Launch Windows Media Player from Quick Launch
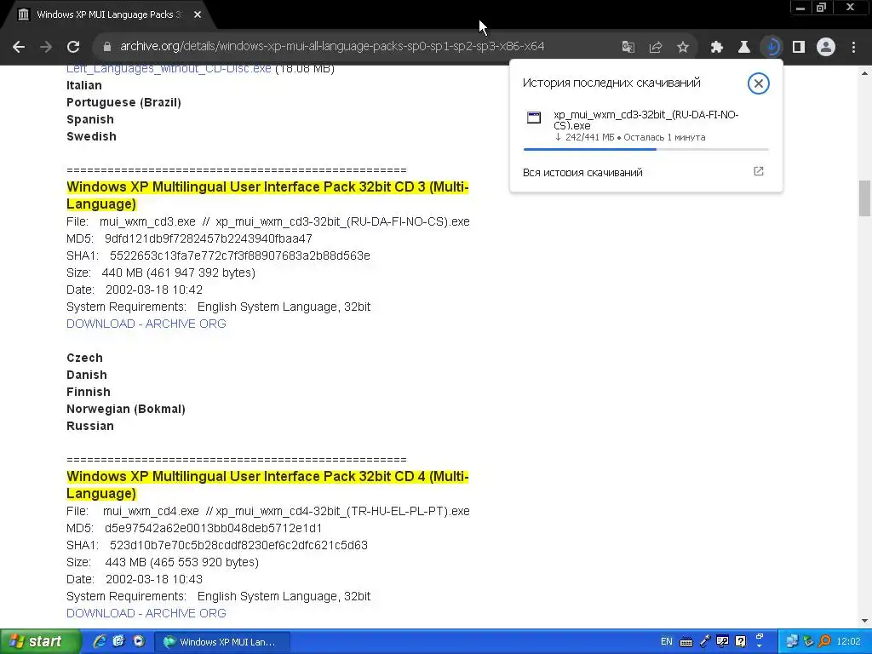The image size is (872, 654). [139, 641]
